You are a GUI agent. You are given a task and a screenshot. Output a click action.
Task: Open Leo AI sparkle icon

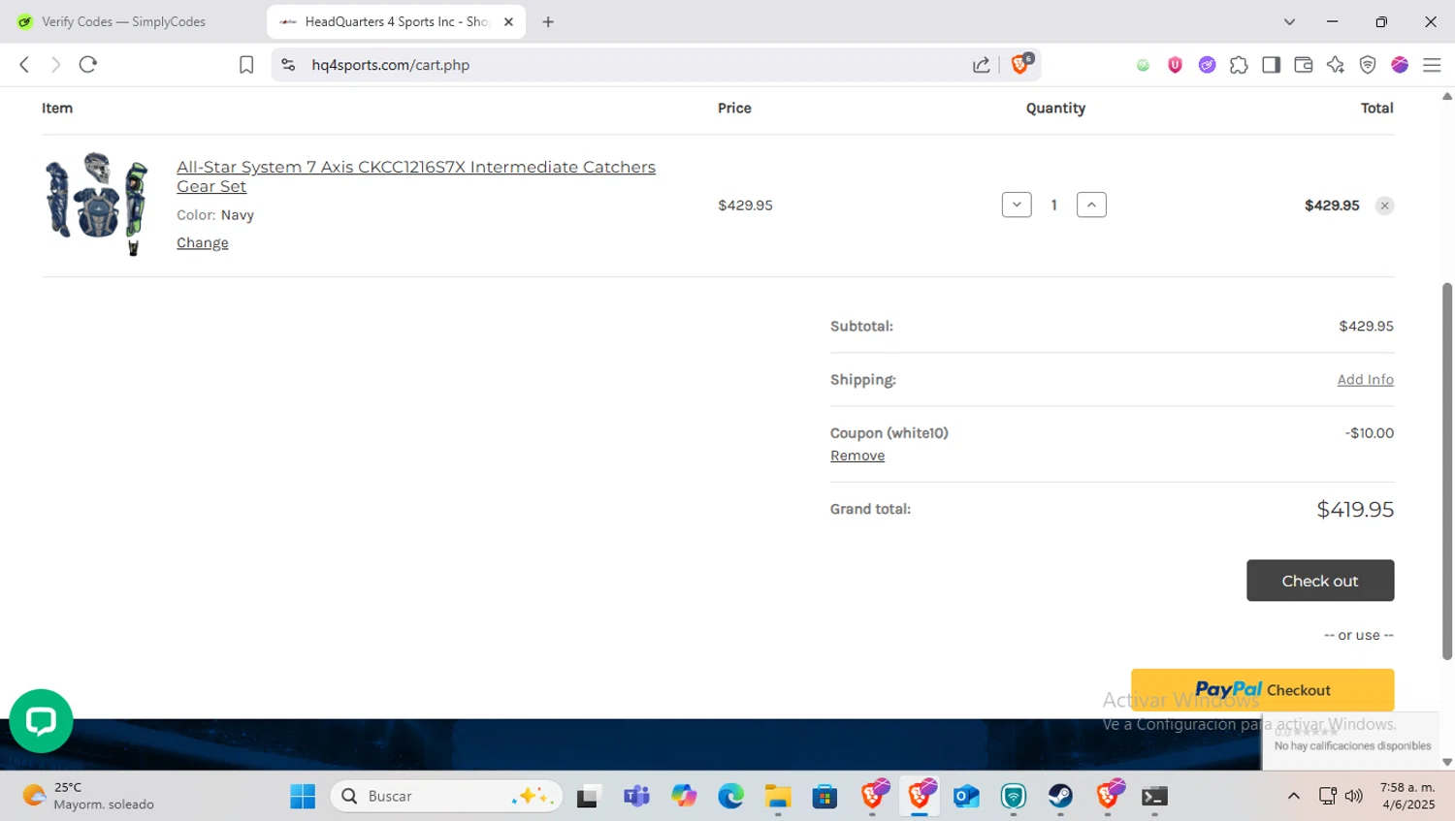pyautogui.click(x=1336, y=65)
